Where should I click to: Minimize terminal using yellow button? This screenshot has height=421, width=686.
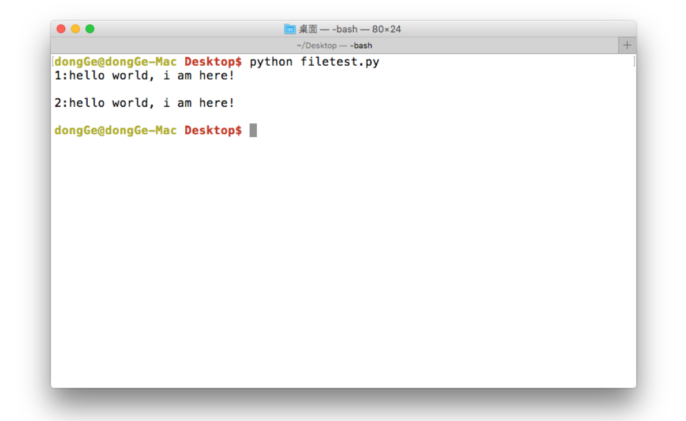[76, 29]
